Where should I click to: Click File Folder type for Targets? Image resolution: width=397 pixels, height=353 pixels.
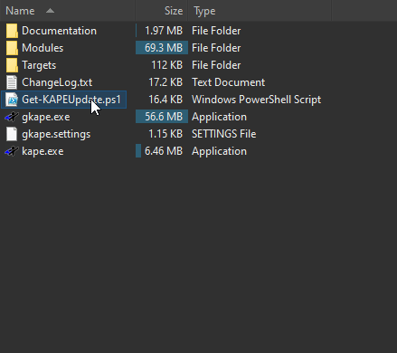coord(216,65)
